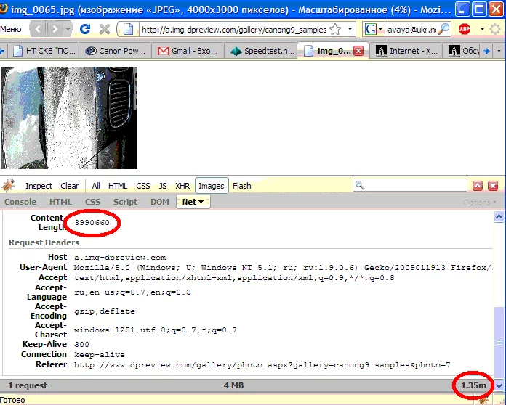The height and width of the screenshot is (405, 506).
Task: Click the Net panel vertical scrollbar thumb
Action: 499,342
